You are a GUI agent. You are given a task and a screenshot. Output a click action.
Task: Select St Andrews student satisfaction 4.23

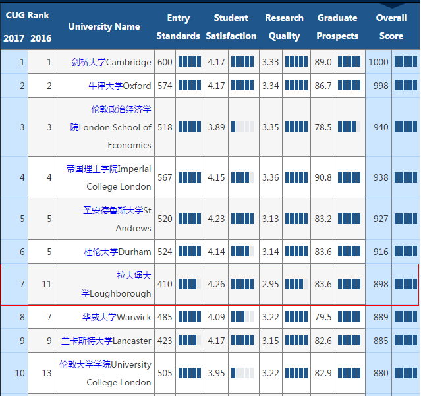tap(216, 219)
